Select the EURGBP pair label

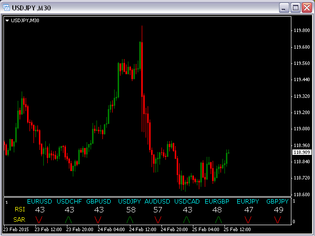[217, 201]
